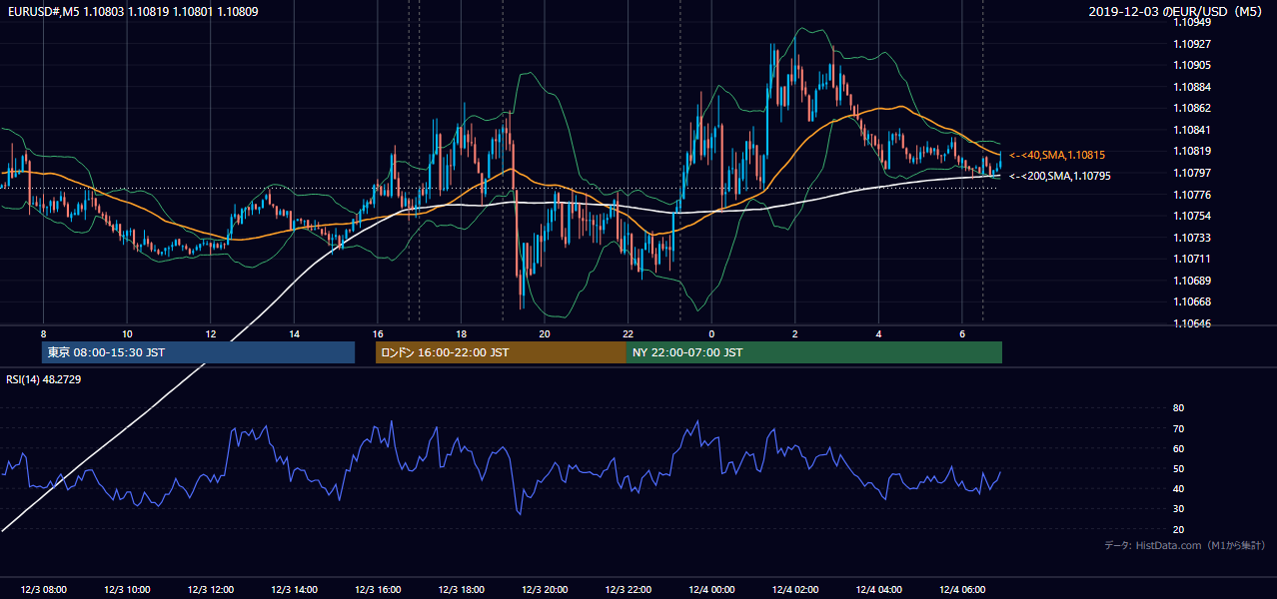Click RSI level 80 on scale
The height and width of the screenshot is (599, 1277).
click(1178, 408)
